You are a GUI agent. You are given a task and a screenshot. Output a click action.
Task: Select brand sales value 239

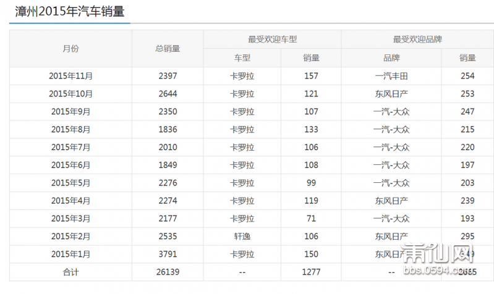click(467, 201)
